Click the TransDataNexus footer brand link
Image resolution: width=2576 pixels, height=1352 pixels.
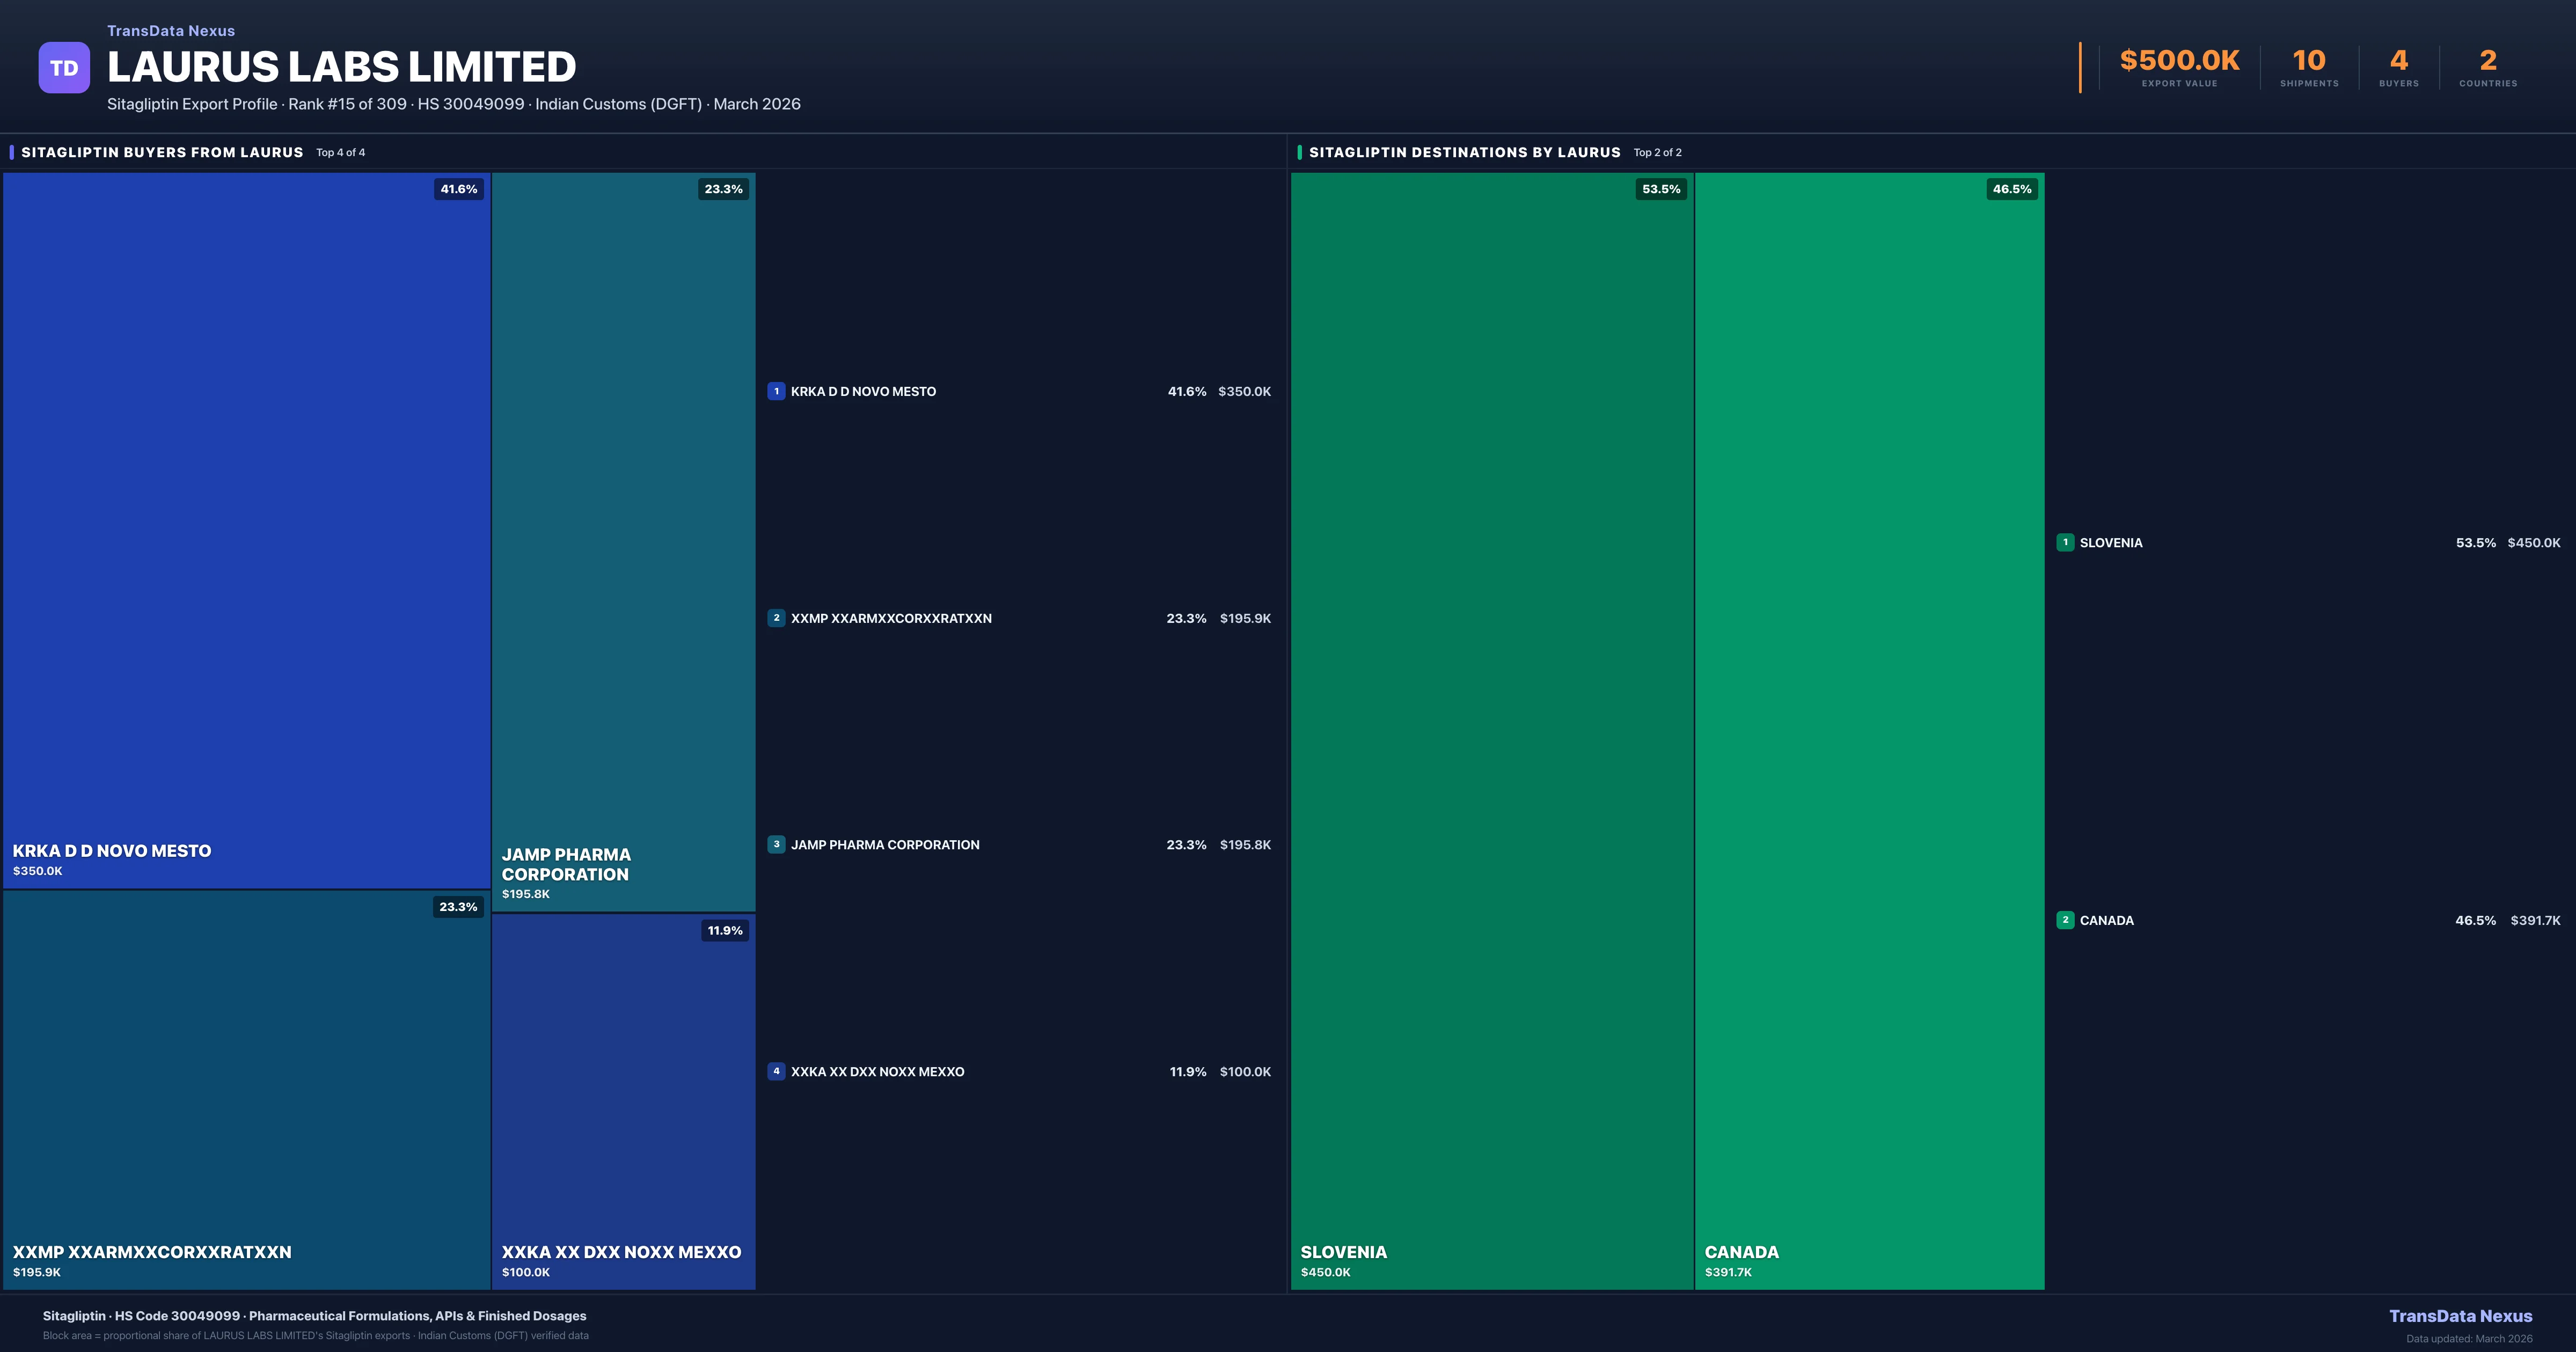[2460, 1316]
